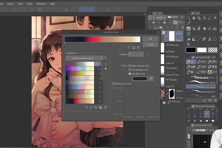Click the Position input field
The width and height of the screenshot is (222, 148).
pos(136,54)
